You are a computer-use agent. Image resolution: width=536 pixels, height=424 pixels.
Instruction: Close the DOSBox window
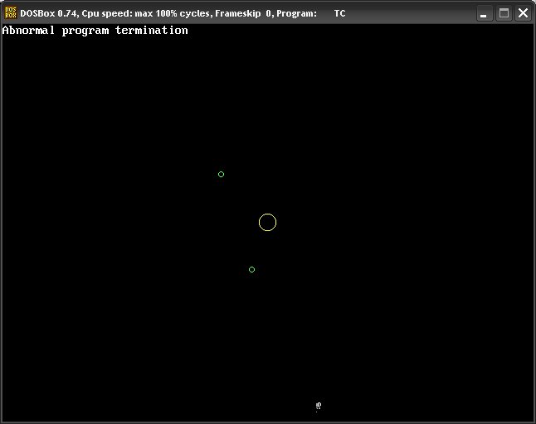click(x=524, y=13)
